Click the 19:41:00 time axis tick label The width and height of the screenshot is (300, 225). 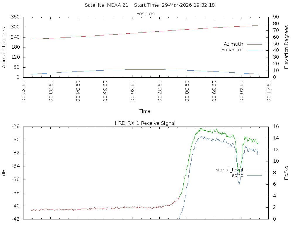click(268, 91)
